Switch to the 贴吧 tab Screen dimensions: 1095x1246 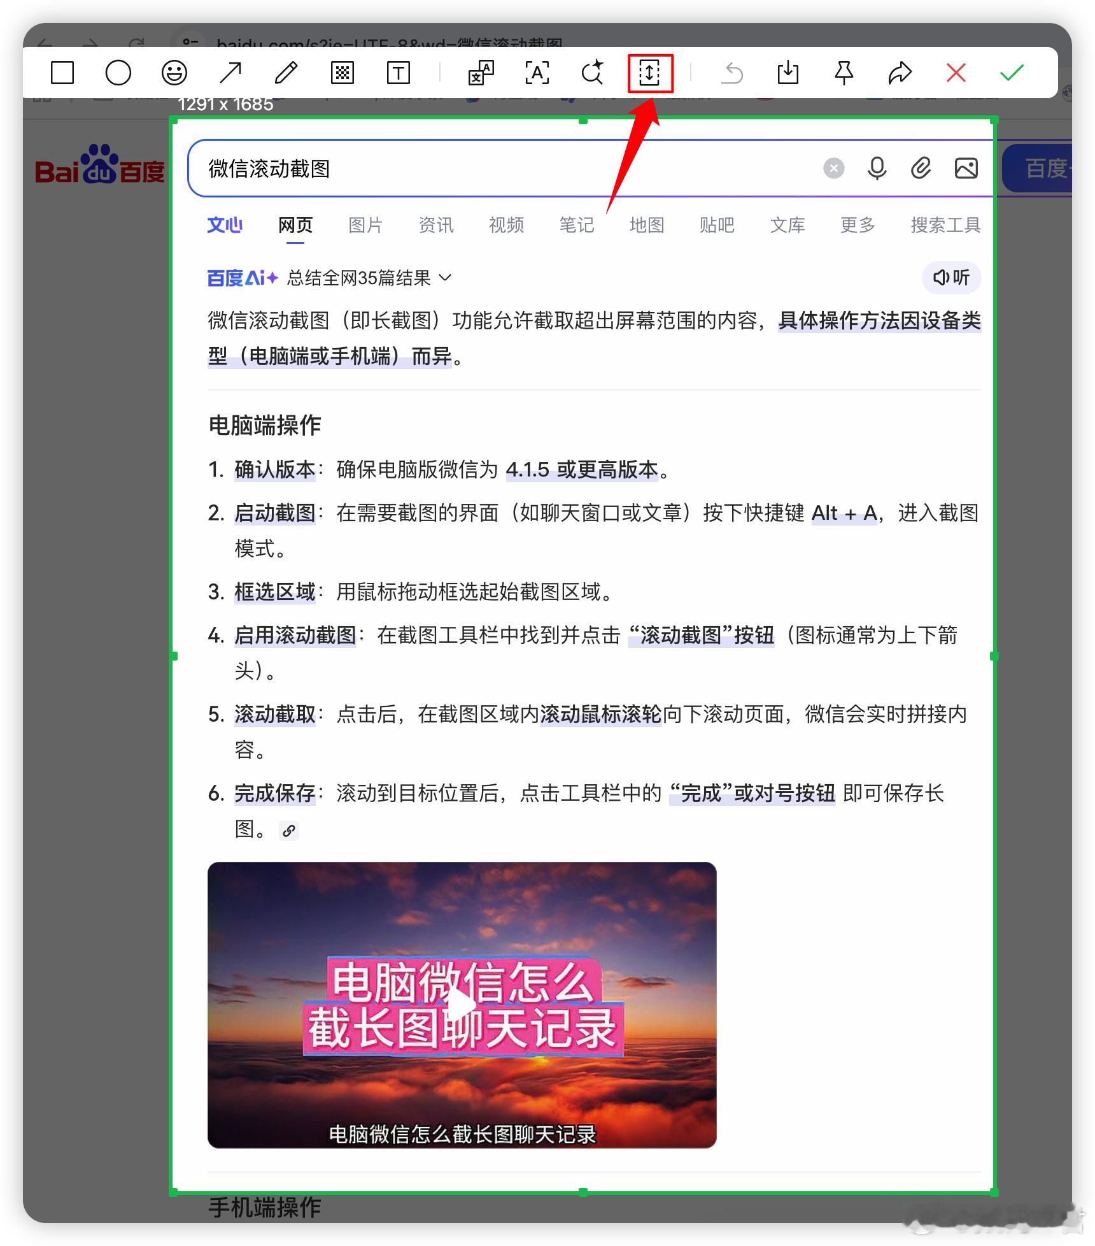pos(717,225)
